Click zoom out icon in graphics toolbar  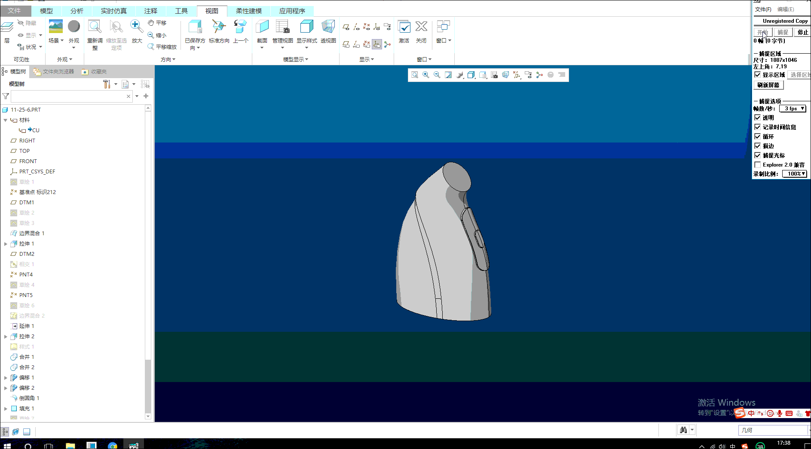[437, 75]
